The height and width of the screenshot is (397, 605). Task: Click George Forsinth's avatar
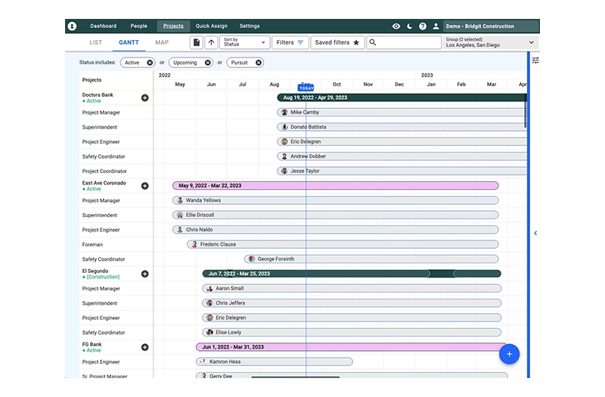(252, 259)
